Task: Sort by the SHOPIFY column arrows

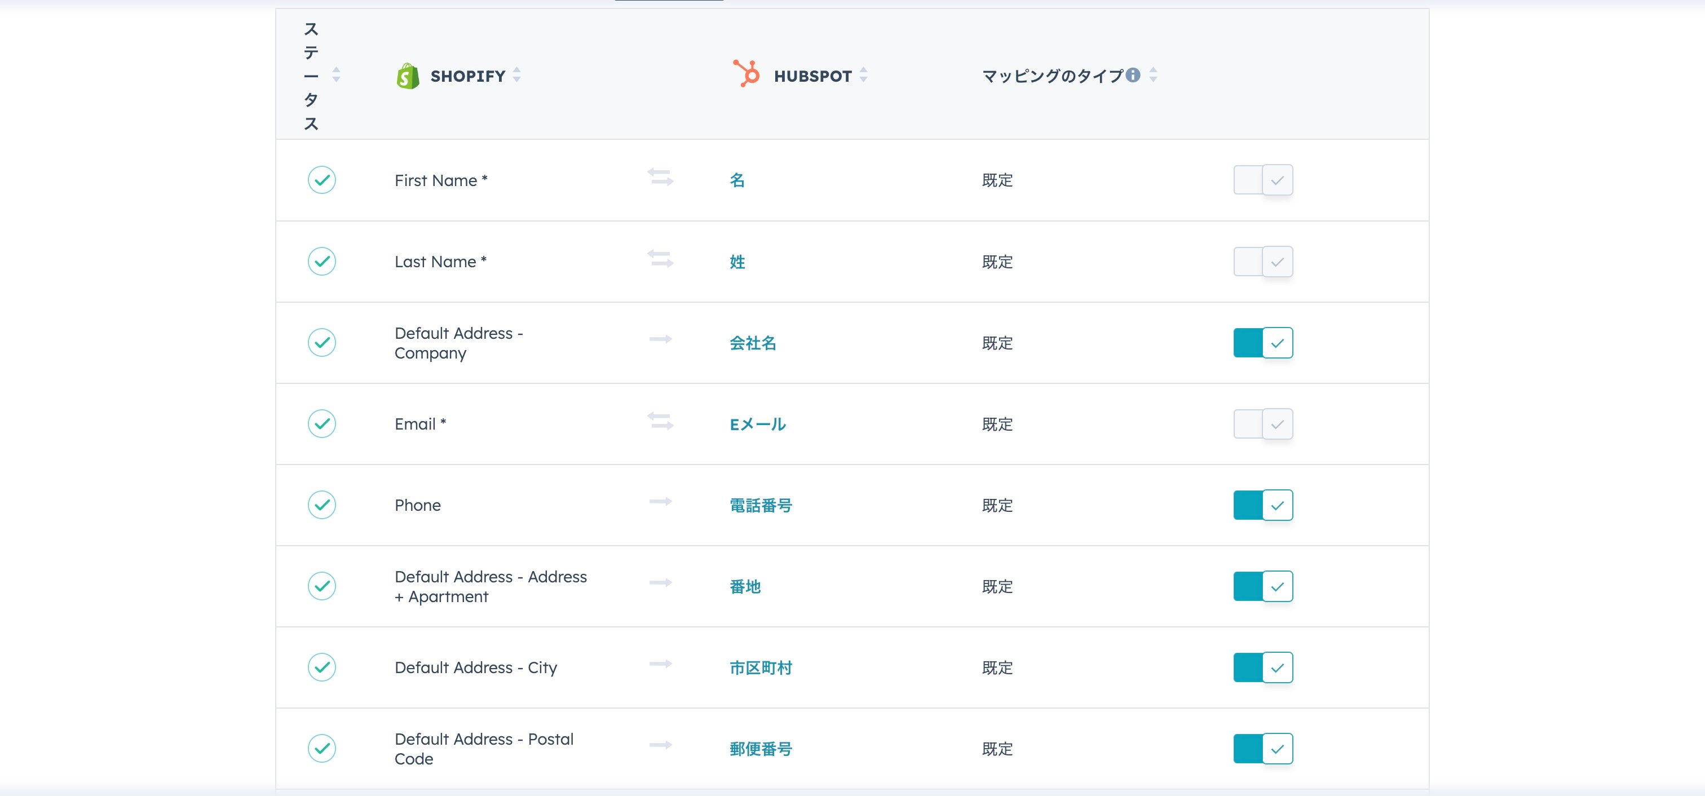Action: coord(516,75)
